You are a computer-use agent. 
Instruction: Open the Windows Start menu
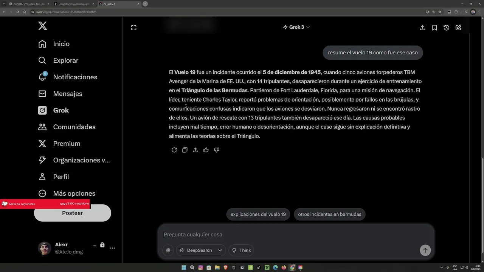click(x=184, y=267)
